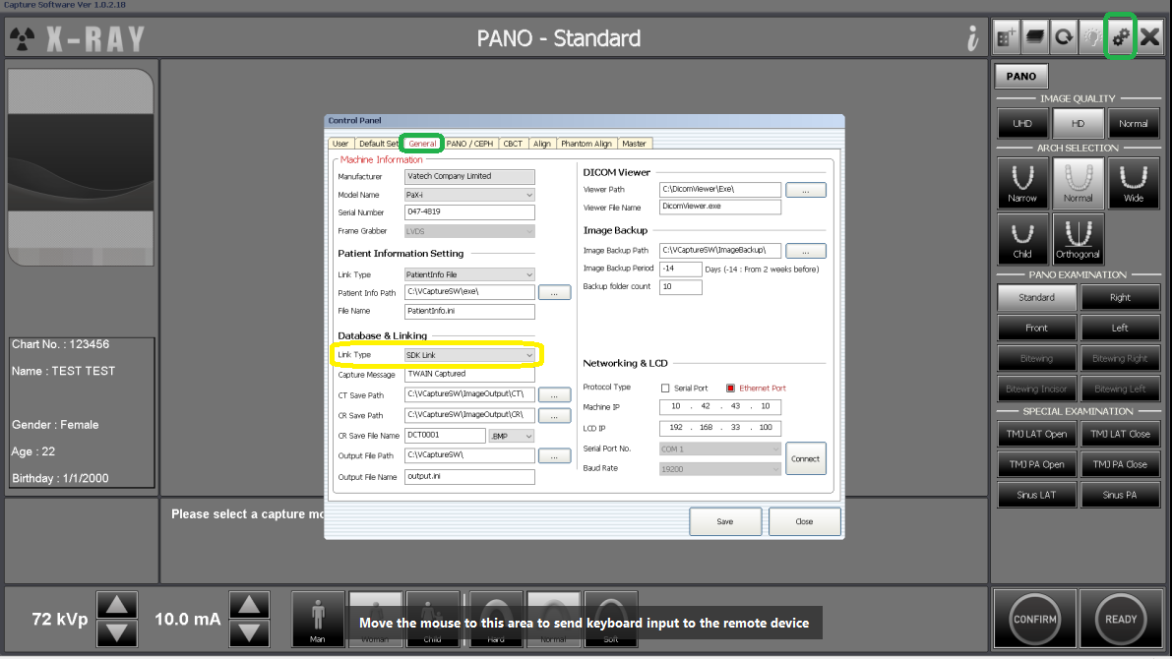The width and height of the screenshot is (1172, 659).
Task: Increase kVp with the up arrow
Action: (x=116, y=605)
